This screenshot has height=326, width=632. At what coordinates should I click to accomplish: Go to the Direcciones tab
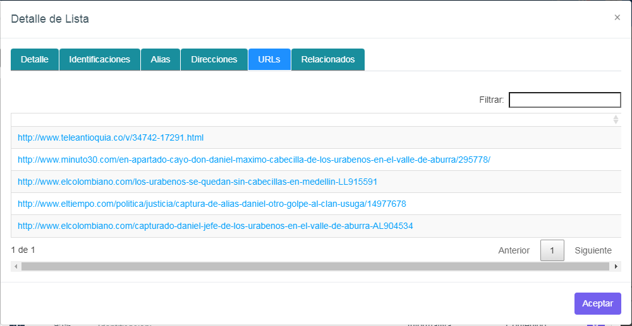coord(214,59)
